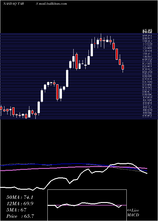Click the mail.bullkhan.com watermark text
The image size is (158, 221).
point(53,4)
